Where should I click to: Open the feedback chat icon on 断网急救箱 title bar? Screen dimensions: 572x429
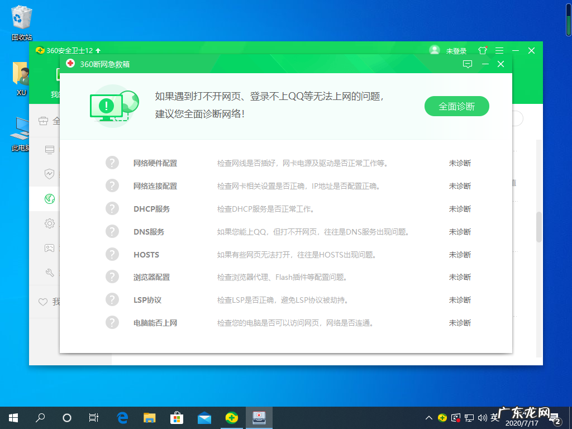tap(468, 64)
